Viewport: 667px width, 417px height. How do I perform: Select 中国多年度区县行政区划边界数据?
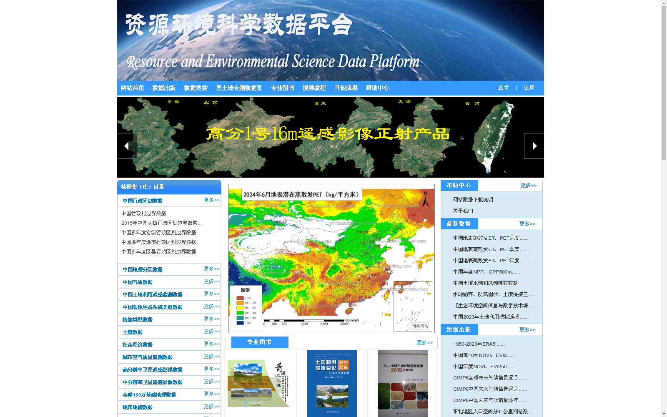pyautogui.click(x=159, y=252)
